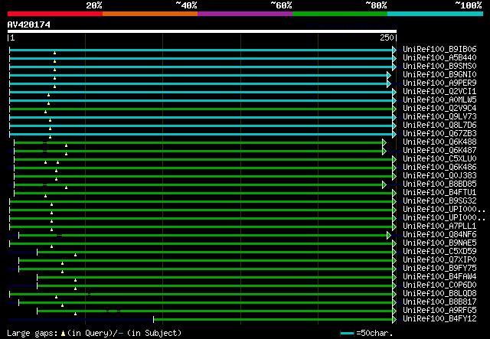Select the UniRef100_Q2VCI1 label
The image size is (490, 339).
[439, 91]
